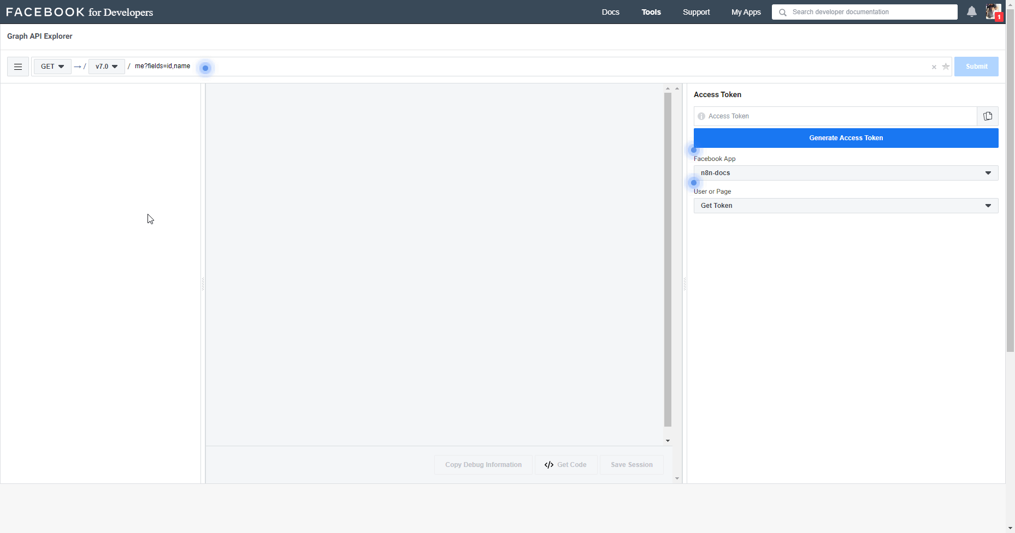This screenshot has height=533, width=1015.
Task: Click the query path input field
Action: click(492, 67)
